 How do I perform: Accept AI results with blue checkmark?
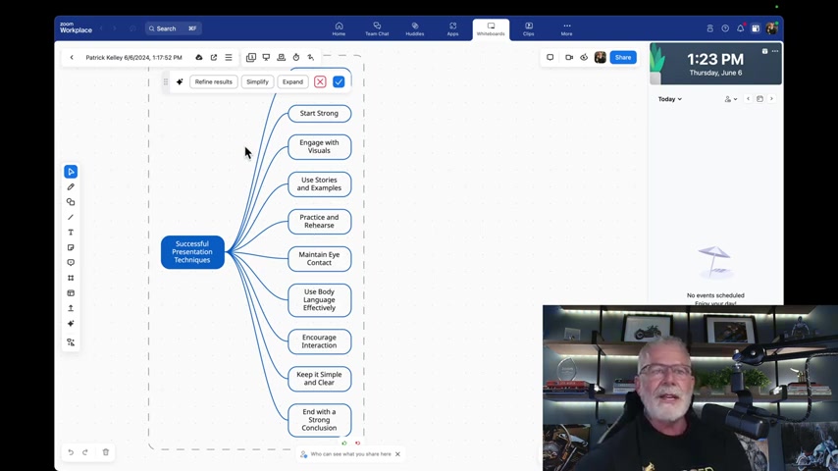339,81
